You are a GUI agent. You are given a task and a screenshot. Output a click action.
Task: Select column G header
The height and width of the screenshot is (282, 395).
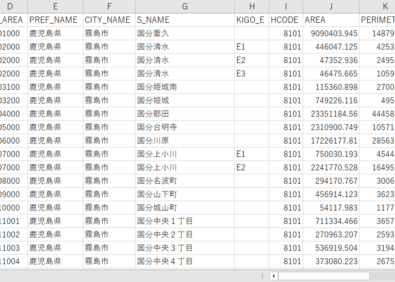[185, 6]
